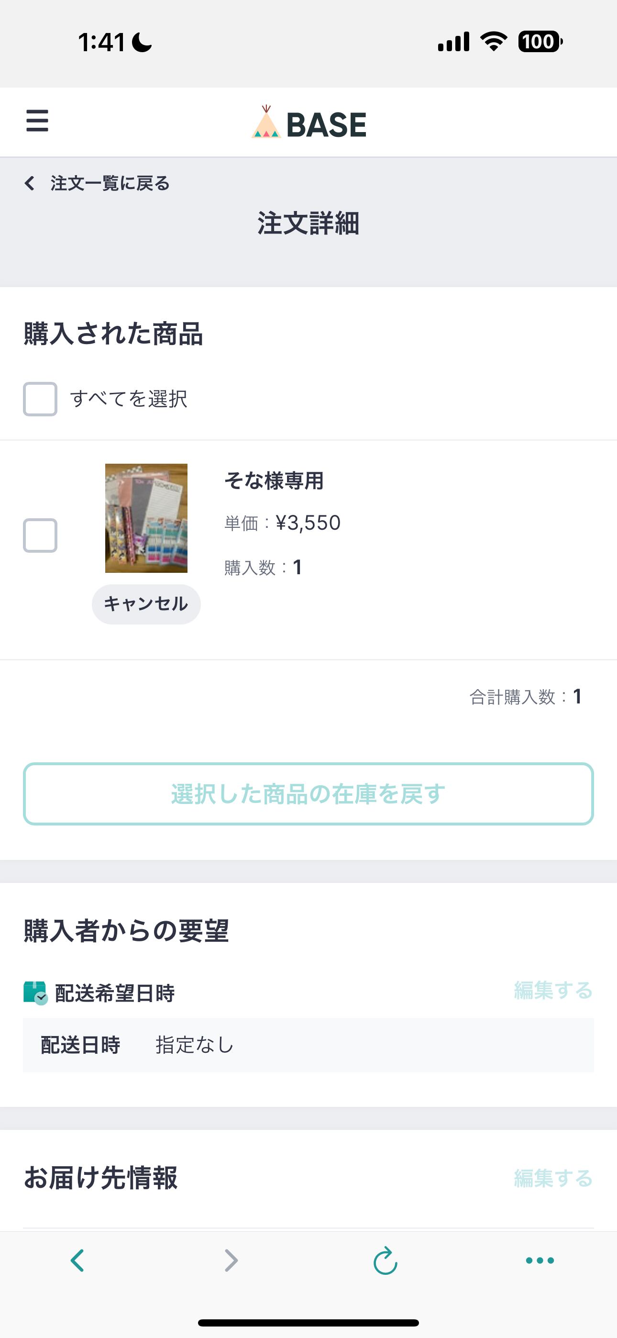Screen dimensions: 617x1338
Task: Open the three-dot more options menu
Action: [540, 1260]
